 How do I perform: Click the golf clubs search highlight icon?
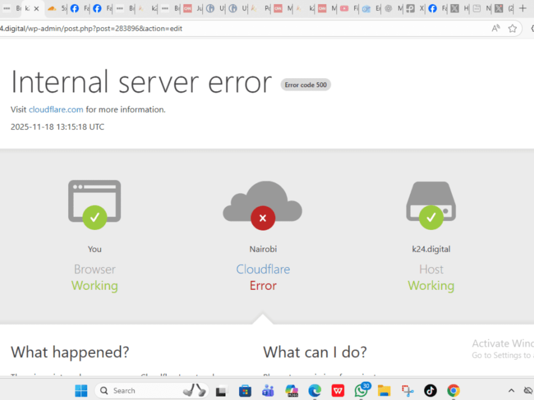(x=195, y=390)
